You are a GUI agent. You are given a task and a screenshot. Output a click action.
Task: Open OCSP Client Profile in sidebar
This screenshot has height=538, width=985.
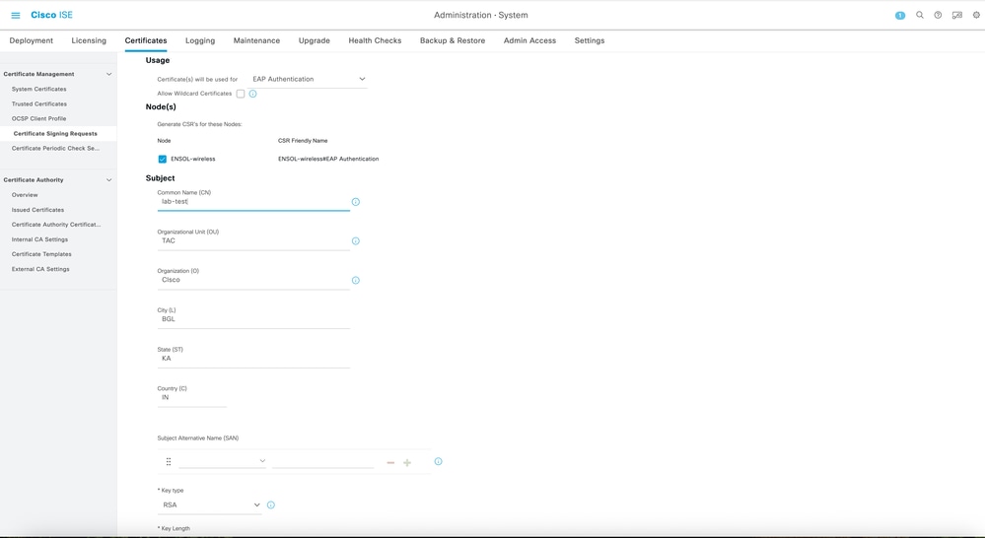pos(39,118)
